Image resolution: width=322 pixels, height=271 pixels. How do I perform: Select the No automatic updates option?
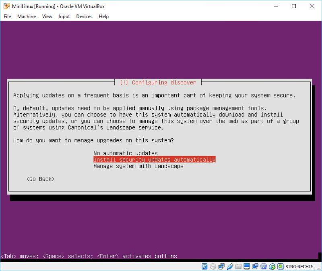point(126,153)
